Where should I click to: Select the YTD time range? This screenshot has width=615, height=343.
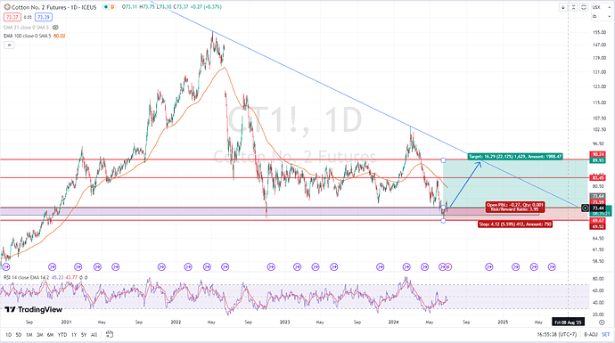click(x=62, y=335)
